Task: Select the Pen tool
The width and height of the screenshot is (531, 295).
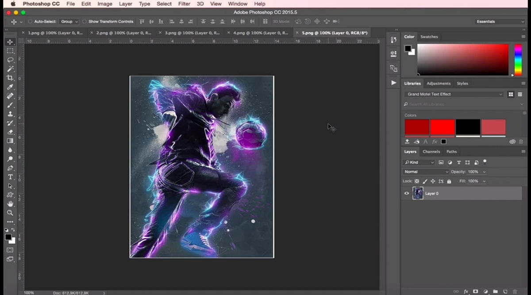Action: [10, 168]
